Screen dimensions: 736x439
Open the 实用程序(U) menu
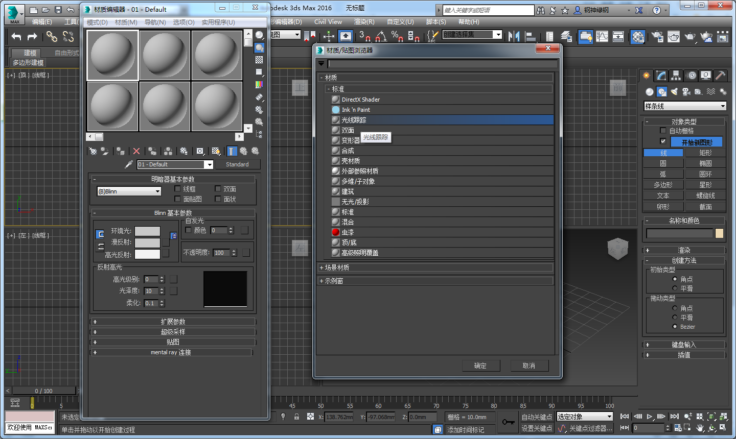point(218,22)
